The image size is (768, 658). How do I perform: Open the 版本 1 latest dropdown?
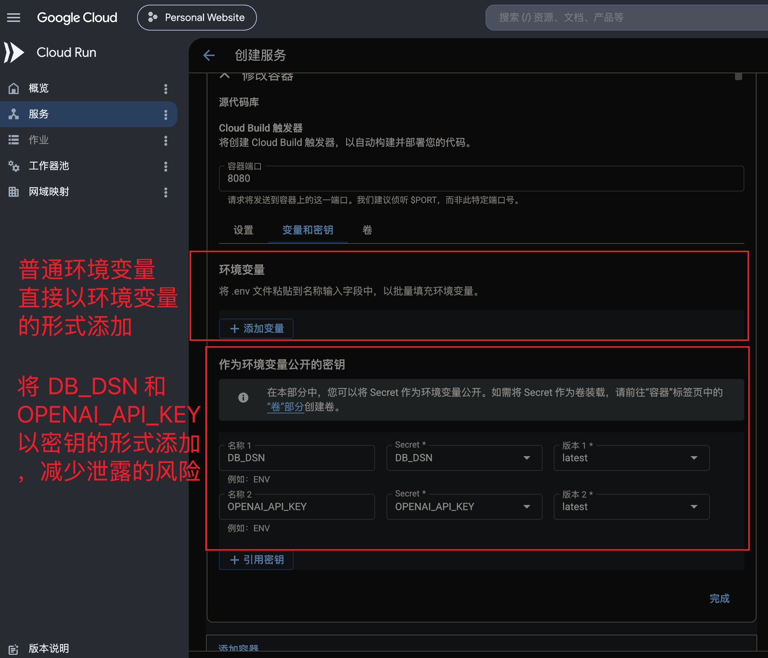click(631, 458)
